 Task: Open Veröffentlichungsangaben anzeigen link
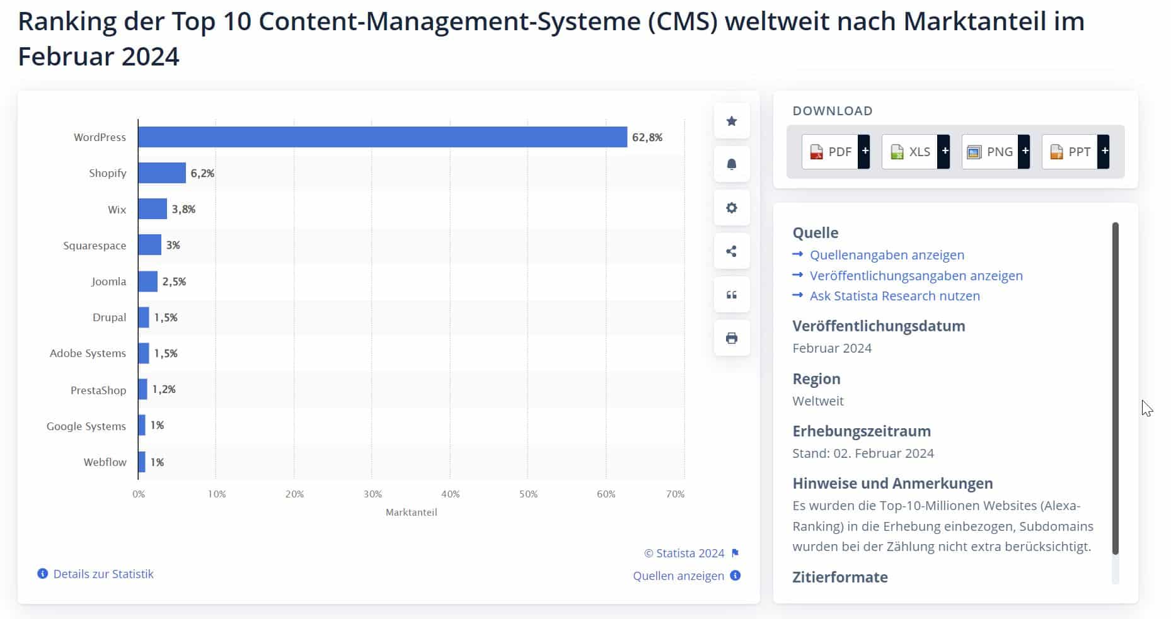tap(916, 276)
